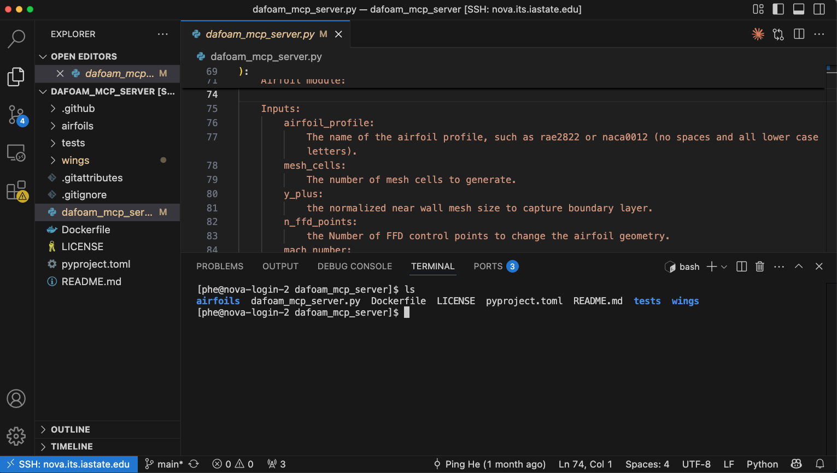Image resolution: width=837 pixels, height=473 pixels.
Task: Toggle the bottom panel visibility
Action: click(x=799, y=9)
